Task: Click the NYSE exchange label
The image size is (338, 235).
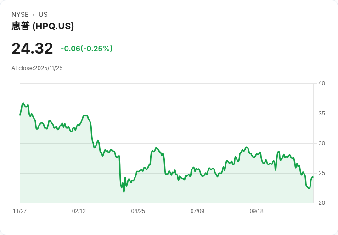Action: pyautogui.click(x=20, y=15)
